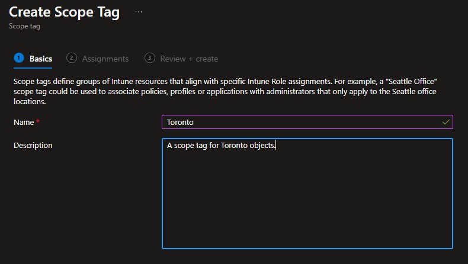Image resolution: width=468 pixels, height=264 pixels.
Task: Click the step 2 circle icon
Action: pyautogui.click(x=72, y=58)
